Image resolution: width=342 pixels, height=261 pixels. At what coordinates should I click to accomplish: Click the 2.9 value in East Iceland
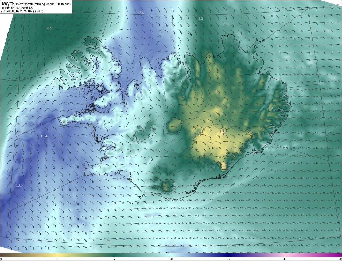(270, 108)
